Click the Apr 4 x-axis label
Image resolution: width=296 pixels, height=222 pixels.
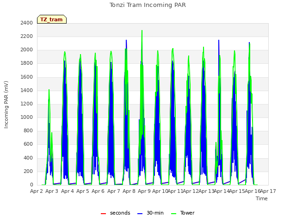(68, 191)
